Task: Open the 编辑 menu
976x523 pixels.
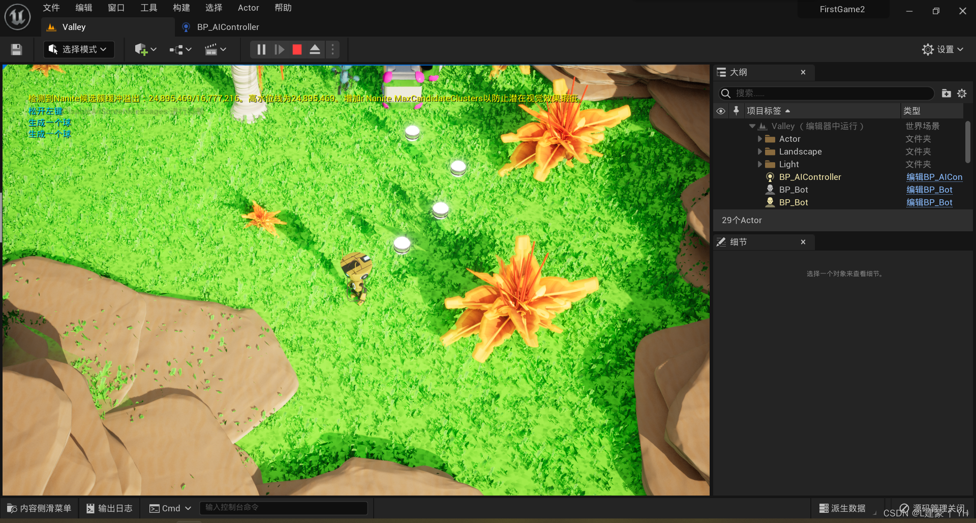Action: tap(84, 8)
